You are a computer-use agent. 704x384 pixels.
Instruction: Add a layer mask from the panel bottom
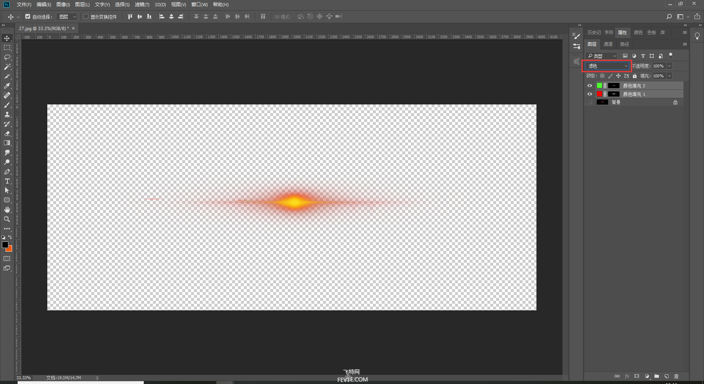pos(637,376)
